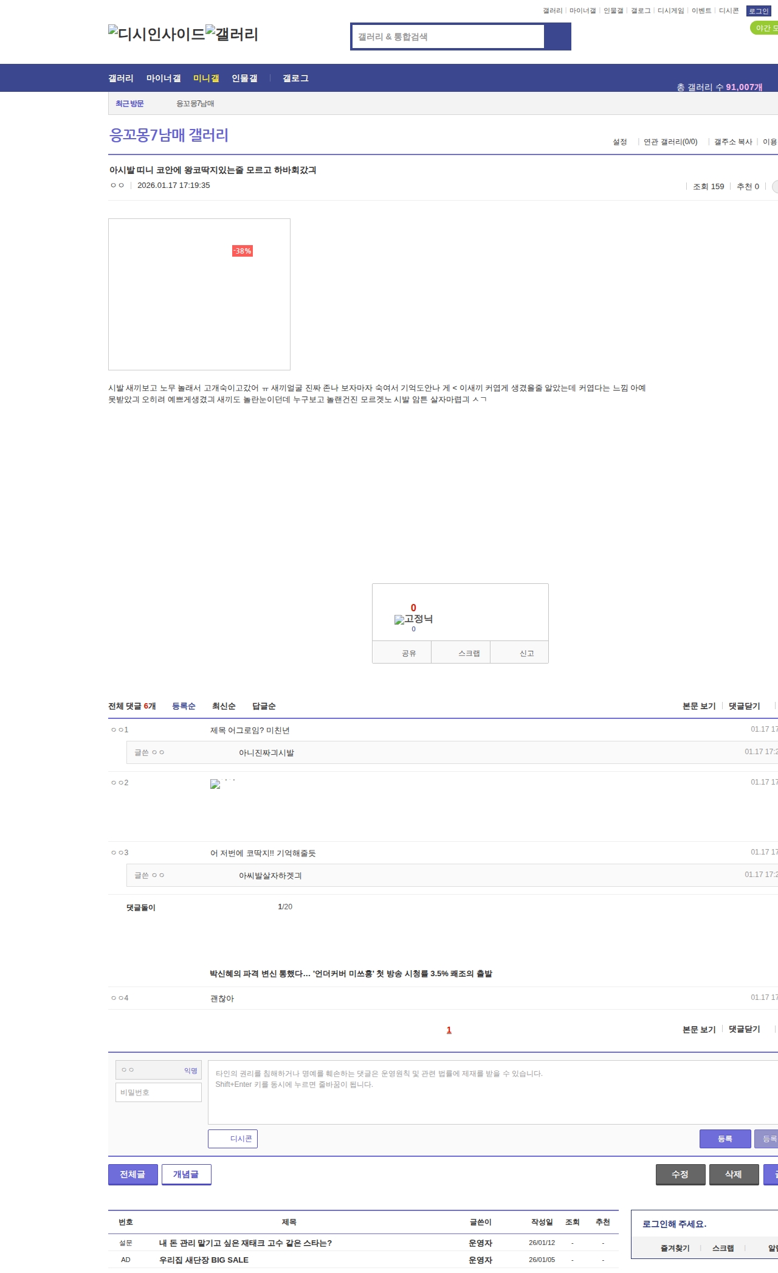
Task: Open the 연관 갤러리 list
Action: [670, 142]
